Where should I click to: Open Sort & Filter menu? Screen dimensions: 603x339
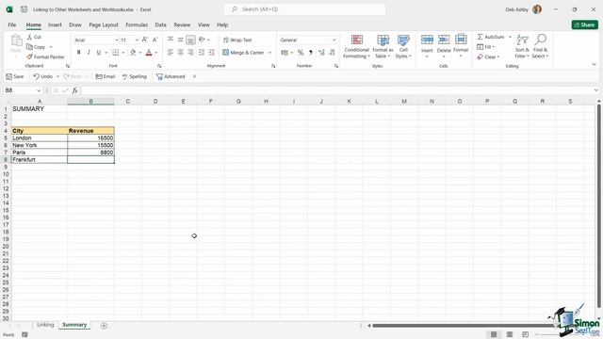522,46
